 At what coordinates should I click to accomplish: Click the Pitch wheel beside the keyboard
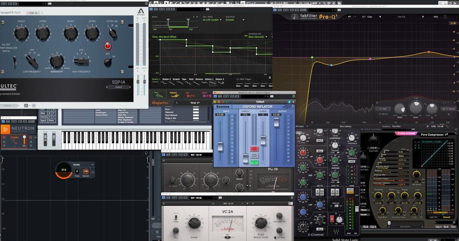46,140
